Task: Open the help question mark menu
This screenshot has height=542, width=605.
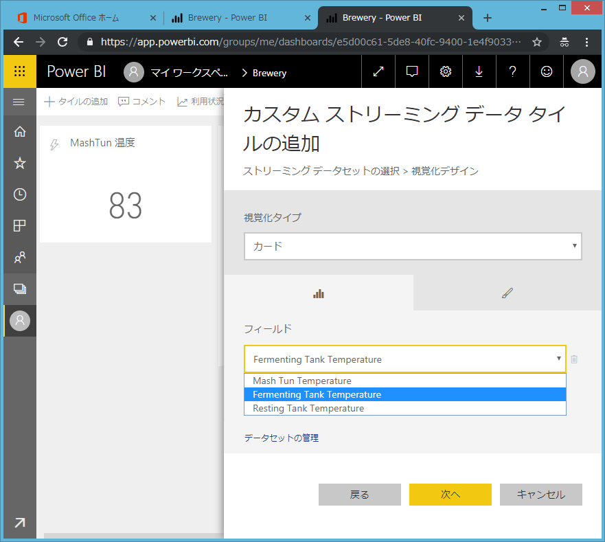Action: 512,71
